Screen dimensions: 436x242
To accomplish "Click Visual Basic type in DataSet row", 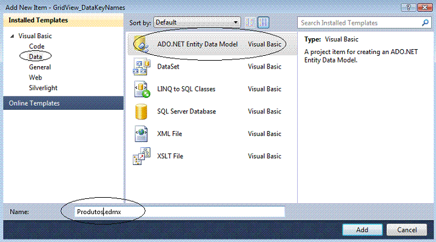I will [x=264, y=67].
